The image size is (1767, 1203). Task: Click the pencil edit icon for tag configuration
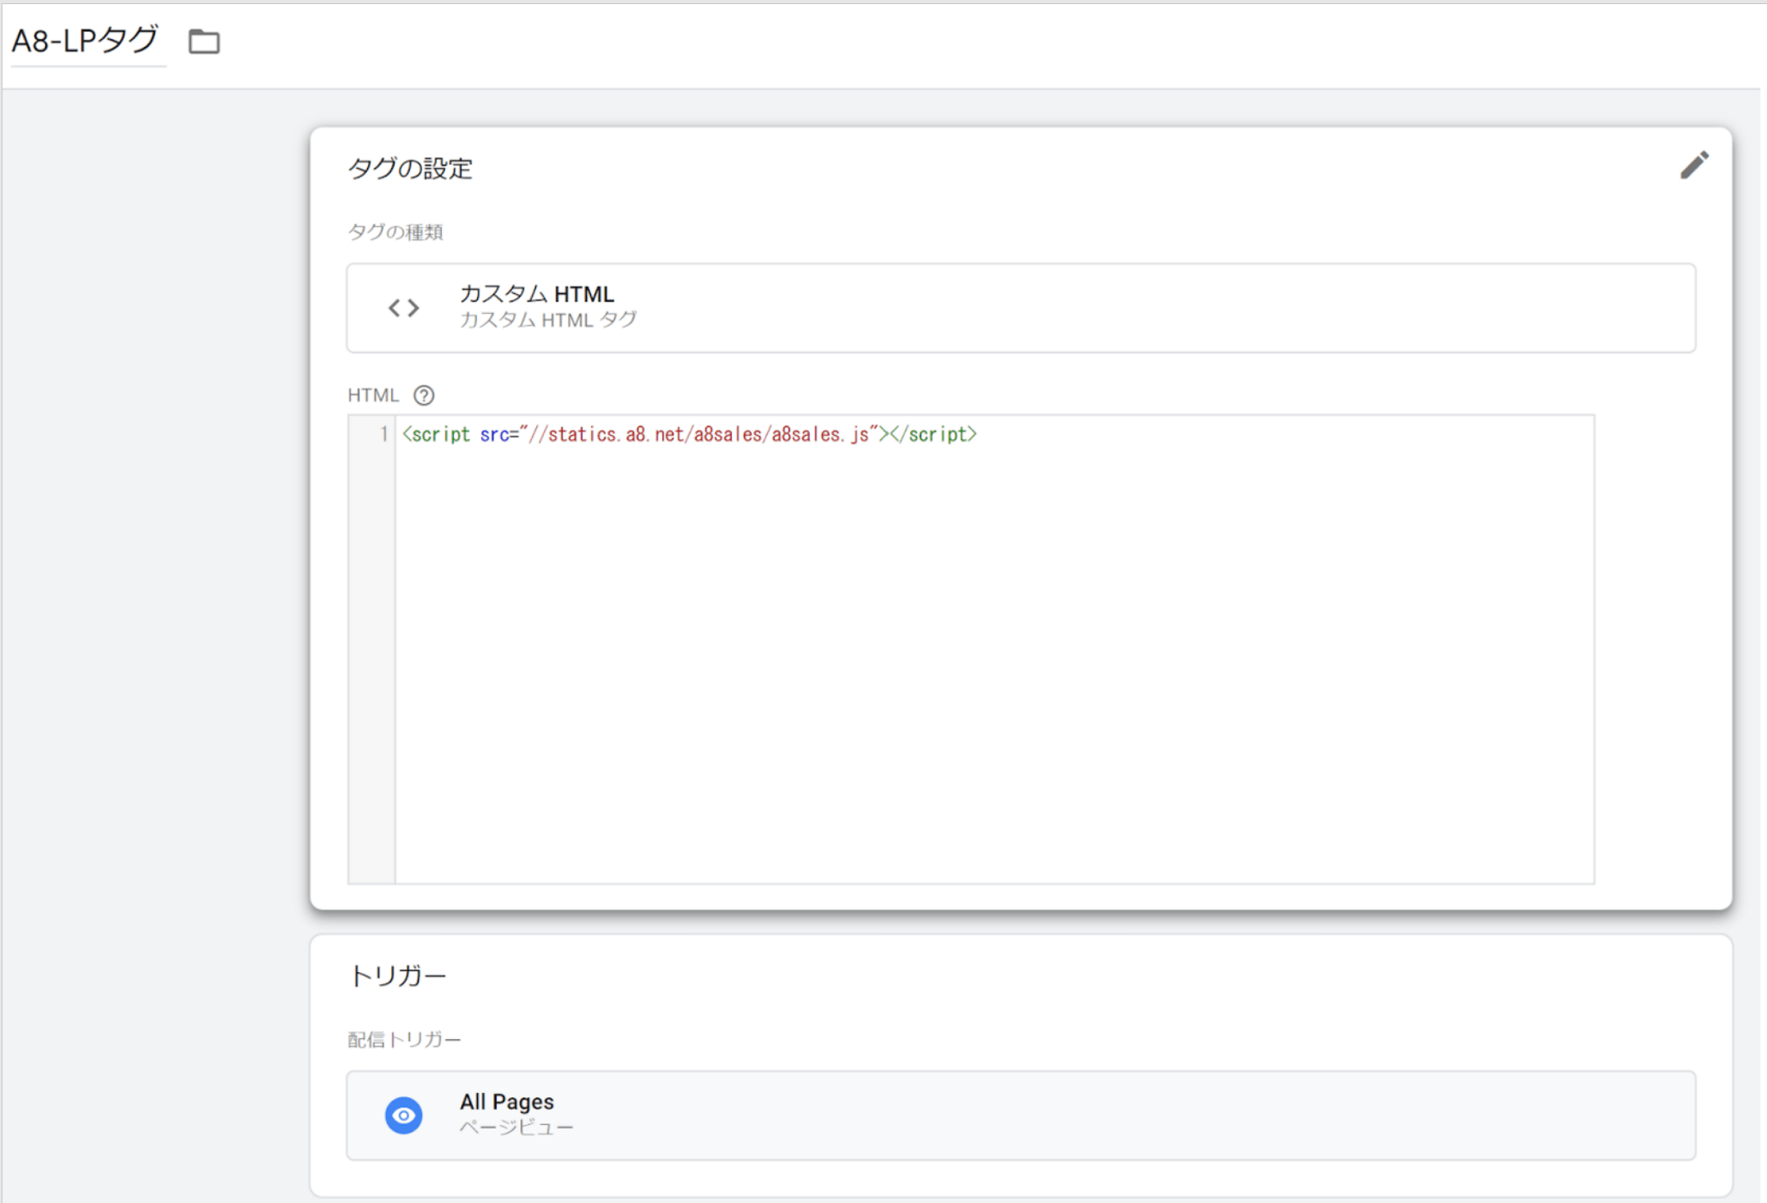[x=1694, y=166]
